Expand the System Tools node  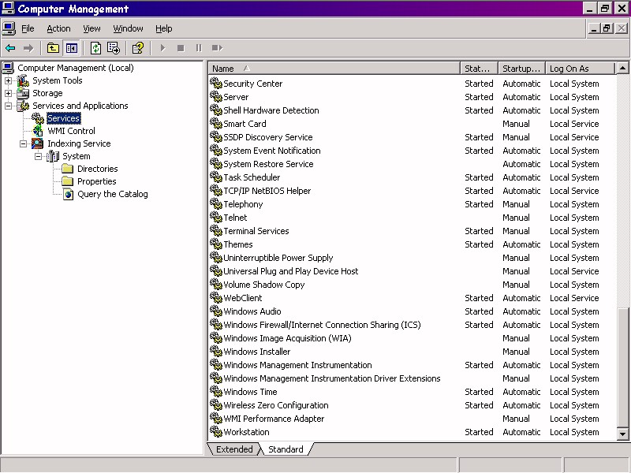click(x=8, y=80)
